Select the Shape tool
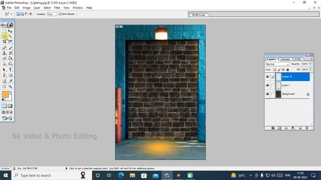Screen dimensions: 321x180 tap(10, 75)
